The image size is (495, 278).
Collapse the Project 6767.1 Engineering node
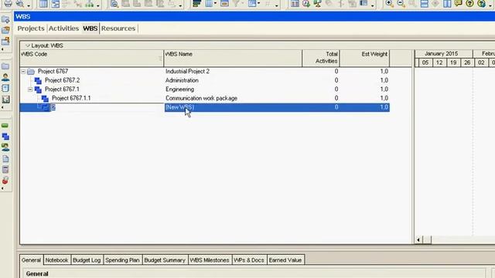(x=30, y=90)
